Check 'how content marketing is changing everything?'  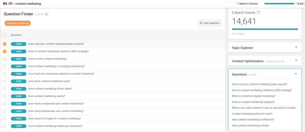(5, 66)
